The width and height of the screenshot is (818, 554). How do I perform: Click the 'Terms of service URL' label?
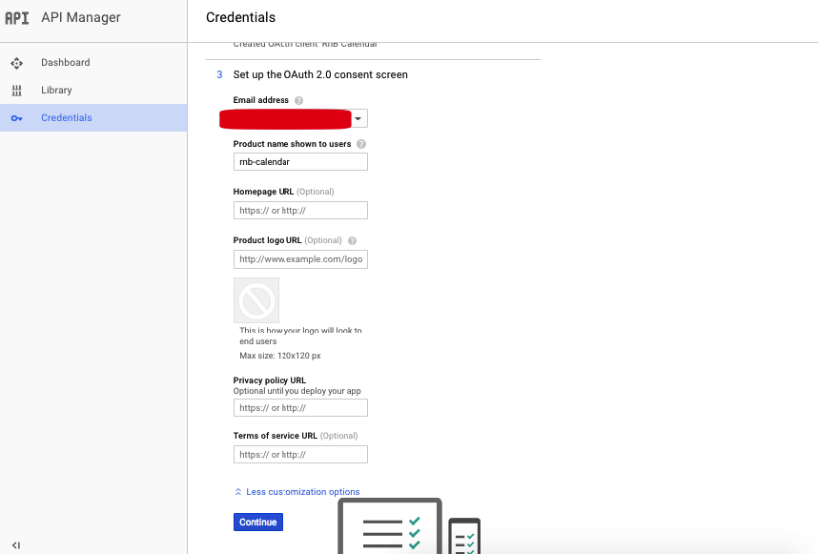coord(275,436)
